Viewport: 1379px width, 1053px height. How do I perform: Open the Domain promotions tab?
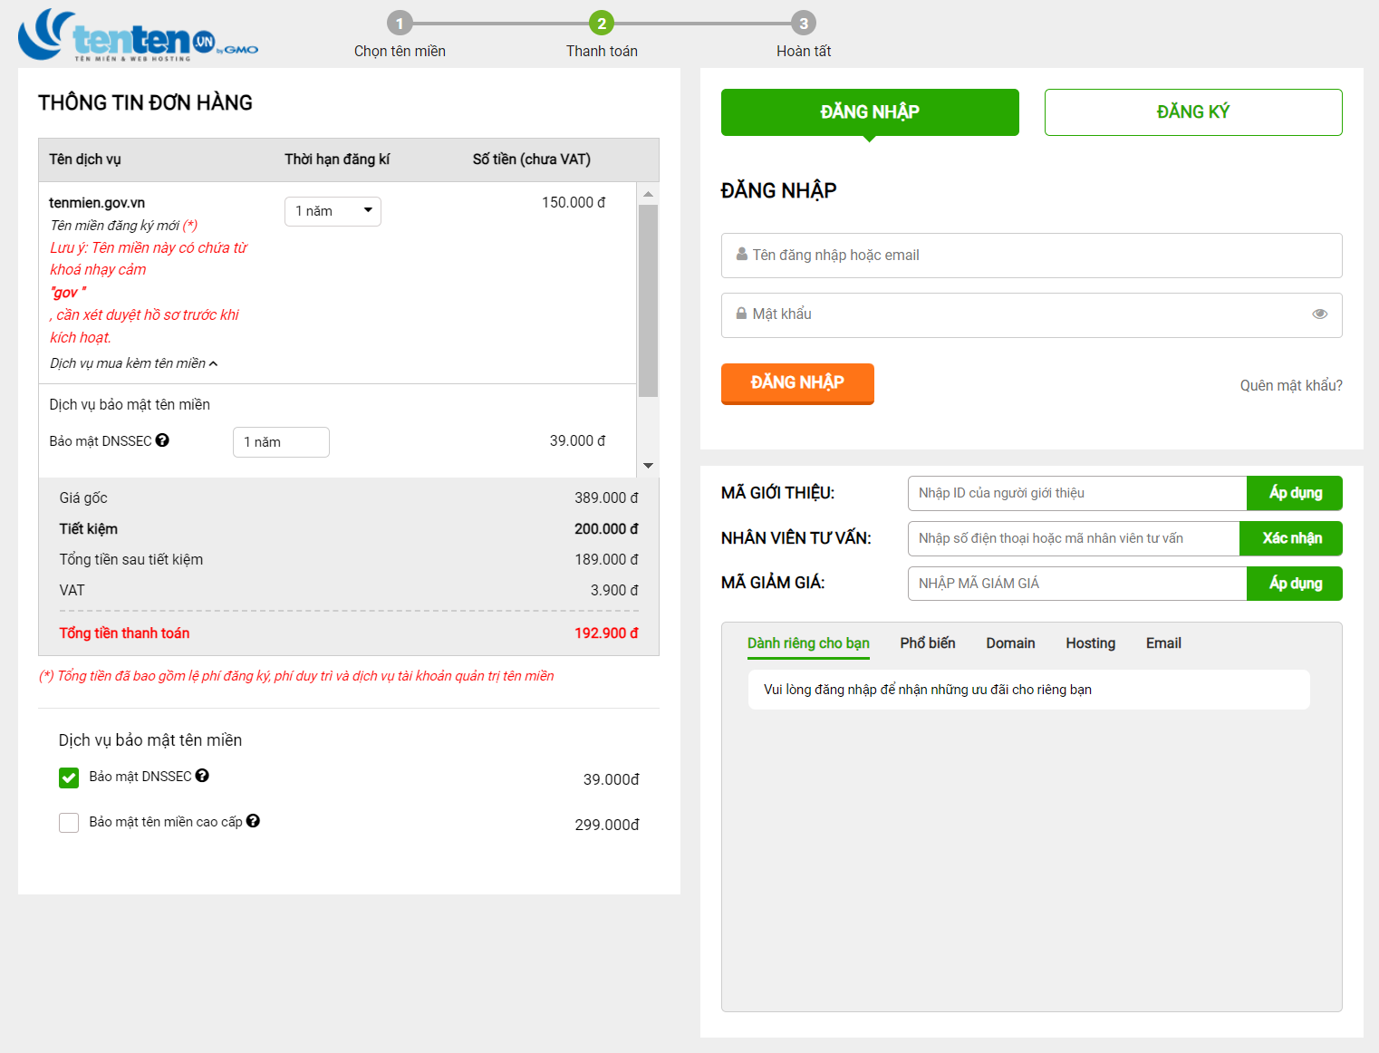click(1010, 643)
